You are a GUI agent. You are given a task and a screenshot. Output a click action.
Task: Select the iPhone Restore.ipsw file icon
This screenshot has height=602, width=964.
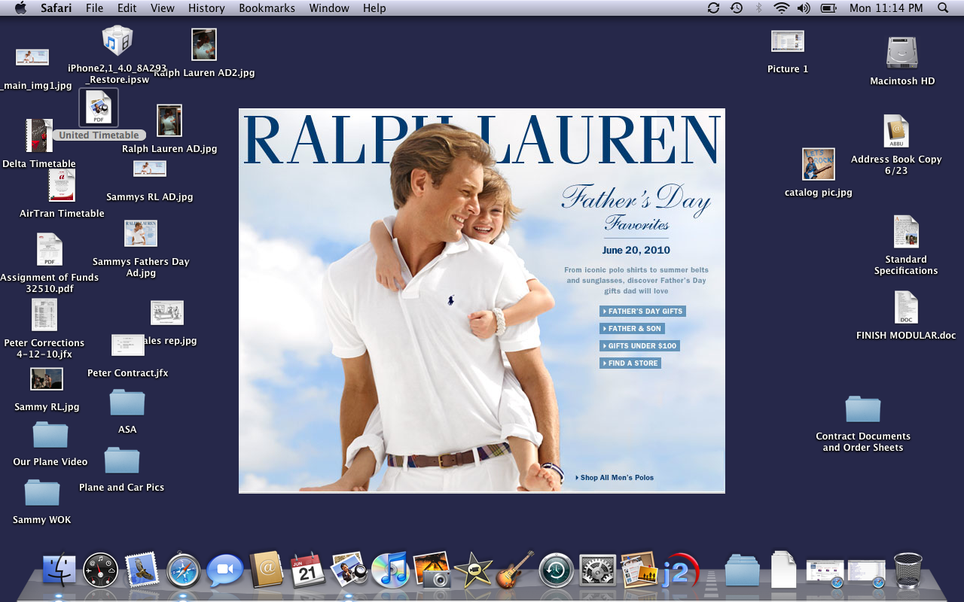point(117,41)
